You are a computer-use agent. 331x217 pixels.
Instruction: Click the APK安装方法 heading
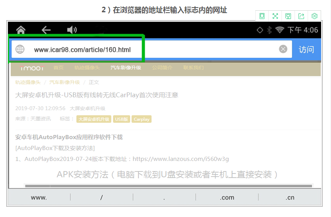(167, 175)
